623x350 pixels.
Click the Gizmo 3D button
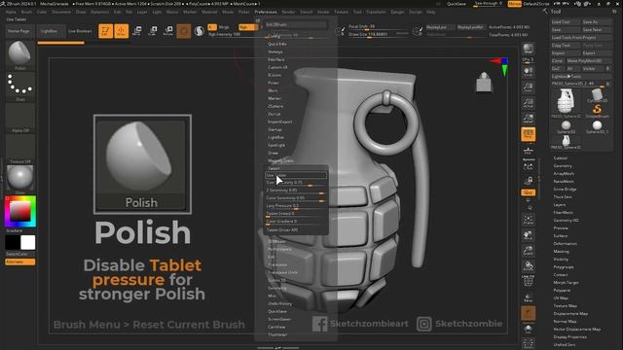point(184,31)
